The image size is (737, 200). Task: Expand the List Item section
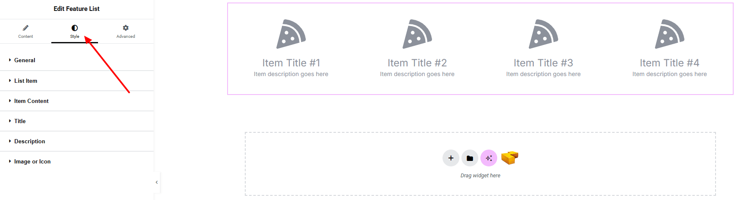pyautogui.click(x=26, y=81)
